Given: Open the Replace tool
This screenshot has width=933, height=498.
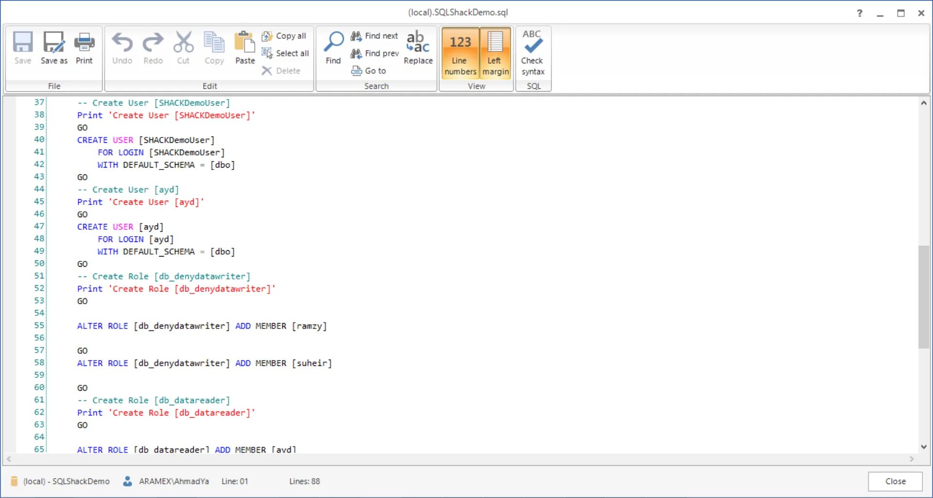Looking at the screenshot, I should pos(418,48).
